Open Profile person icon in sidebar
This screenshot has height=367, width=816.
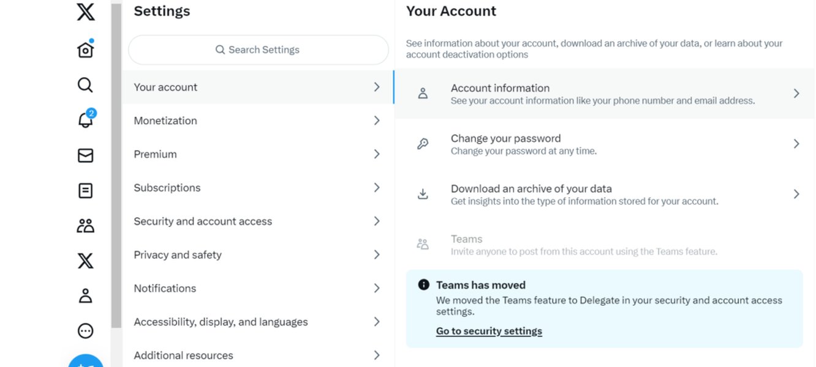click(86, 296)
